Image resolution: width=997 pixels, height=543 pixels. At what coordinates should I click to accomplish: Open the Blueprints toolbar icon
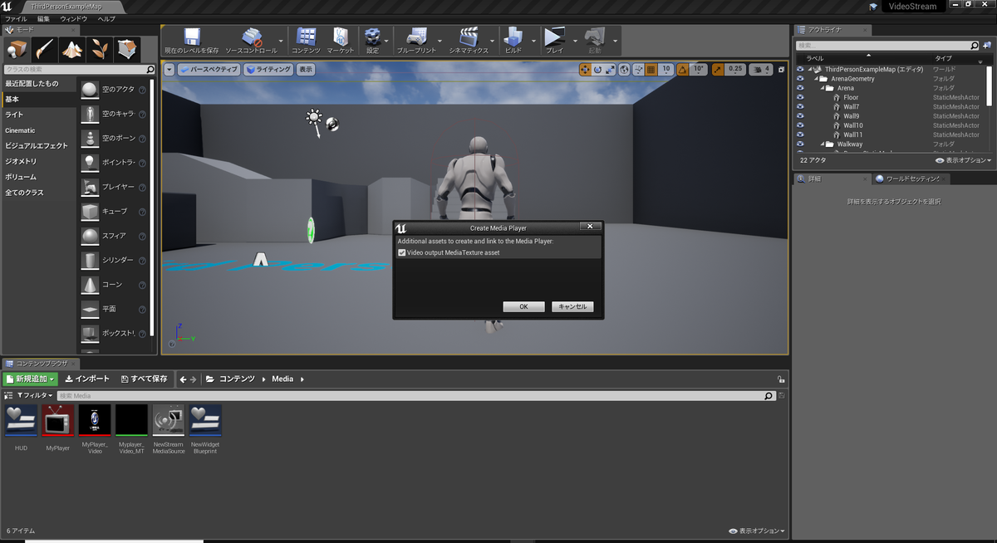coord(416,41)
